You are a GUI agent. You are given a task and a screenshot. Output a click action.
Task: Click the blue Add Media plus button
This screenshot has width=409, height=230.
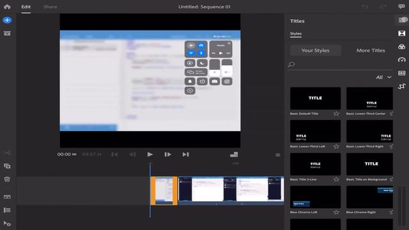7,20
